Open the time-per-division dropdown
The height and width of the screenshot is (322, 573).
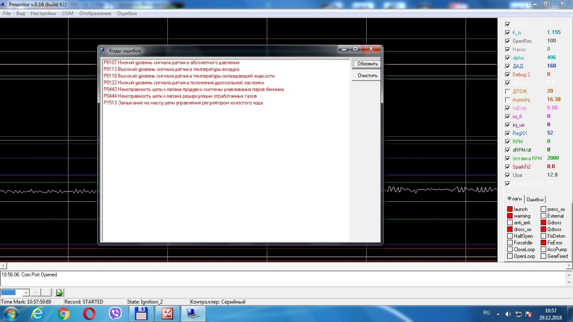click(x=26, y=292)
